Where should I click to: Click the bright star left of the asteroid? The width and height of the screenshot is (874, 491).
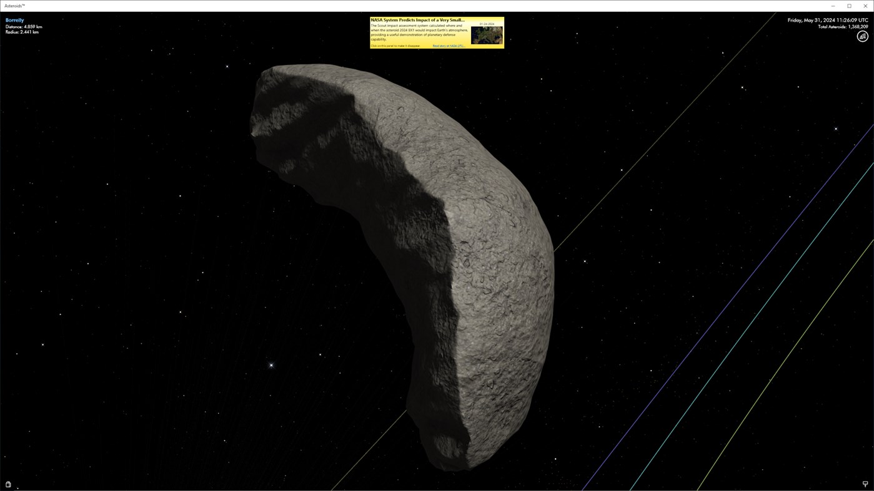271,364
